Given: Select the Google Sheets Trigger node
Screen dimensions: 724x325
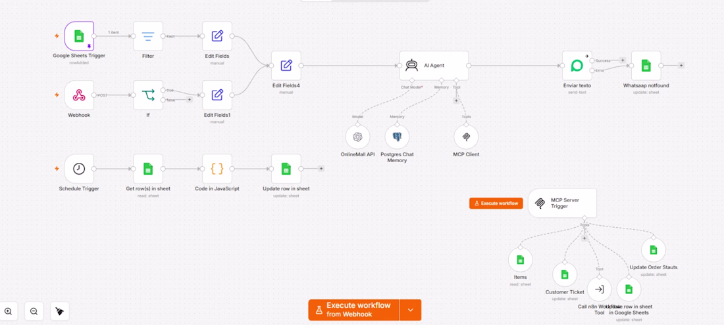Looking at the screenshot, I should pyautogui.click(x=79, y=36).
